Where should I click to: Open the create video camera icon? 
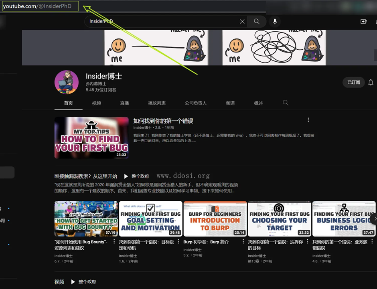pos(363,22)
